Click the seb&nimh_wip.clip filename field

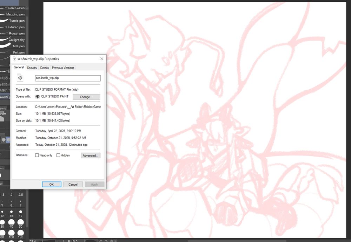[x=68, y=78]
